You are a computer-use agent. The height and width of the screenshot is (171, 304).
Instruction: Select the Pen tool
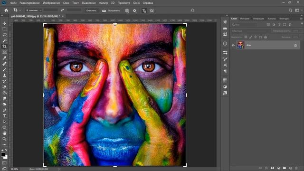tap(4, 110)
